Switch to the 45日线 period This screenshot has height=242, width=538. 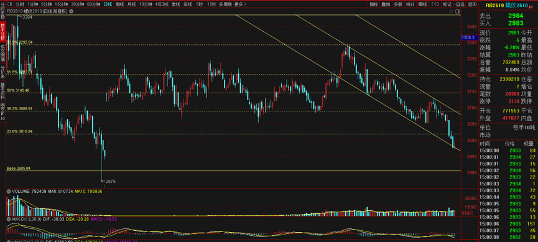(162, 4)
